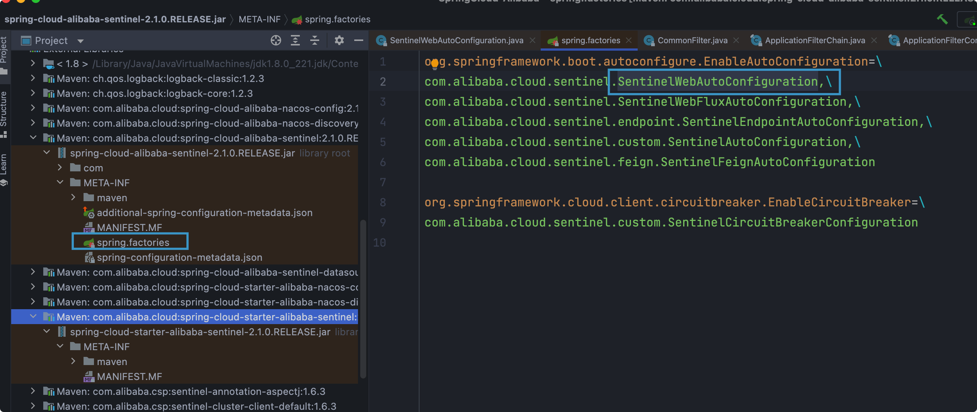The width and height of the screenshot is (977, 412).
Task: Click the locate/select opened file icon
Action: click(x=276, y=40)
